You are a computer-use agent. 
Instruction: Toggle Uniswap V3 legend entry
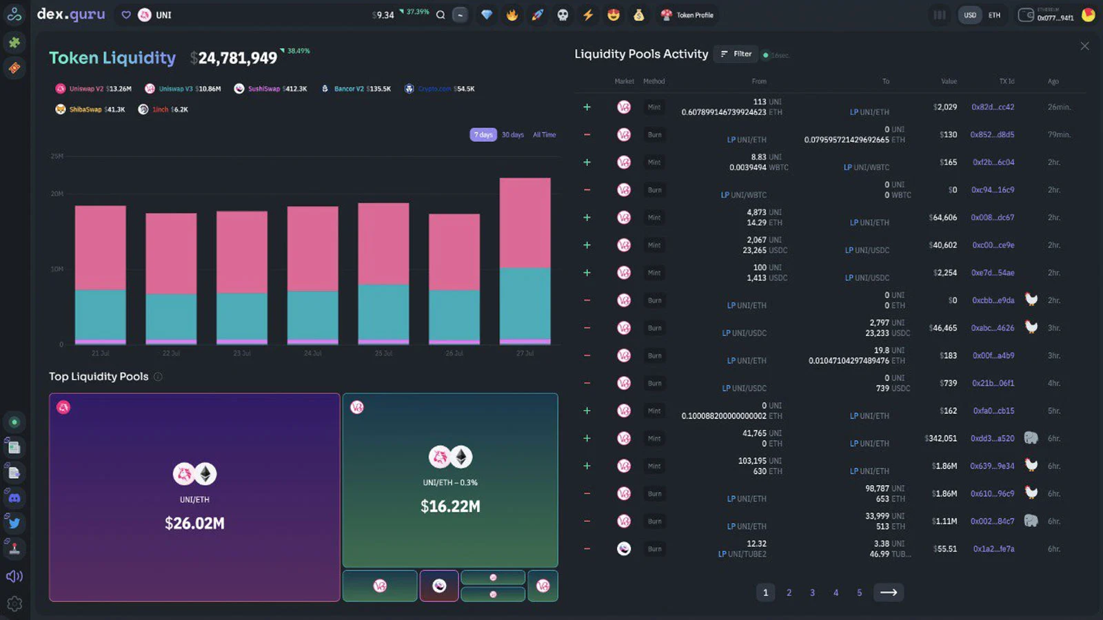pyautogui.click(x=183, y=89)
